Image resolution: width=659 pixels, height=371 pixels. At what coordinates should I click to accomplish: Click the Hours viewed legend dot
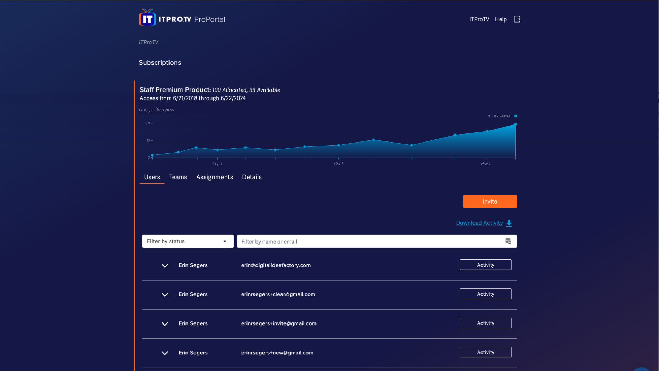(515, 116)
